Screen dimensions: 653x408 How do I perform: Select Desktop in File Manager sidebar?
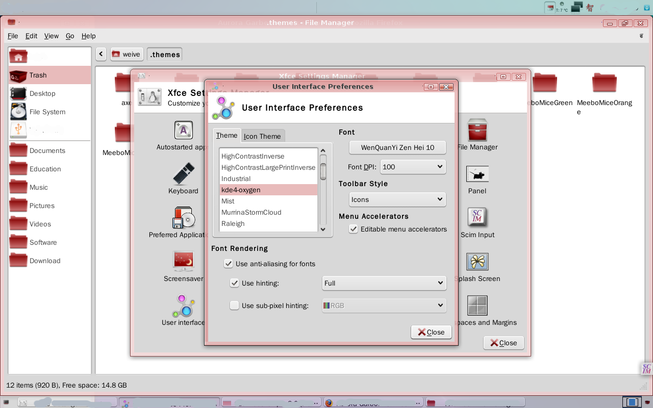click(x=49, y=93)
